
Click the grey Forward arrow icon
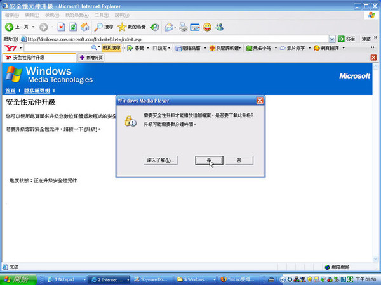43,27
